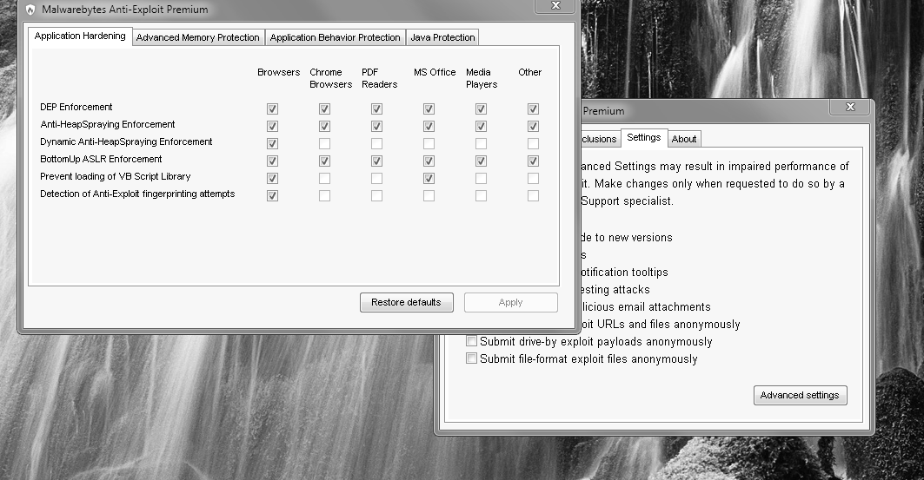Image resolution: width=924 pixels, height=480 pixels.
Task: Enable fingerprinting attempts detection for Chrome Browsers
Action: click(x=325, y=196)
